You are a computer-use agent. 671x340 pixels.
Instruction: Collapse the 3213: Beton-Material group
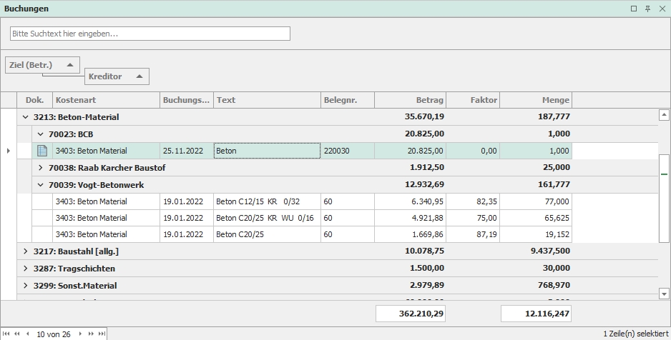click(26, 117)
